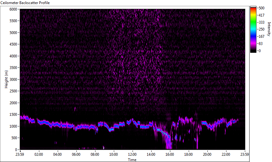The width and height of the screenshot is (272, 162).
Task: Click the 5500 height axis value
Action: (13, 21)
